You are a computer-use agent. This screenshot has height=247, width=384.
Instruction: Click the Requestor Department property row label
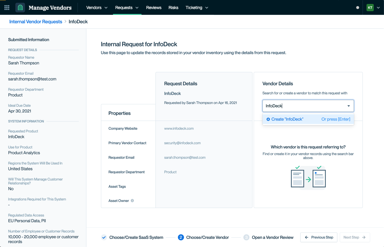127,172
